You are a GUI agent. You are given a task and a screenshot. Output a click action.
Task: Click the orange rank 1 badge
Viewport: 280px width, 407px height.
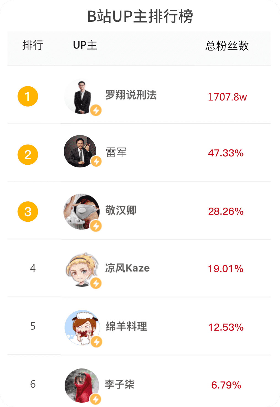(28, 96)
